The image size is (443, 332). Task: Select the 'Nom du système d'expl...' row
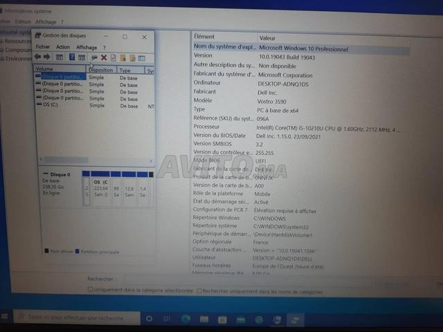coord(301,48)
